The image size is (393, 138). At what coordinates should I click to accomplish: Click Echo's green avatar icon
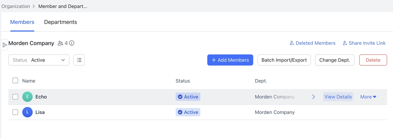click(27, 97)
